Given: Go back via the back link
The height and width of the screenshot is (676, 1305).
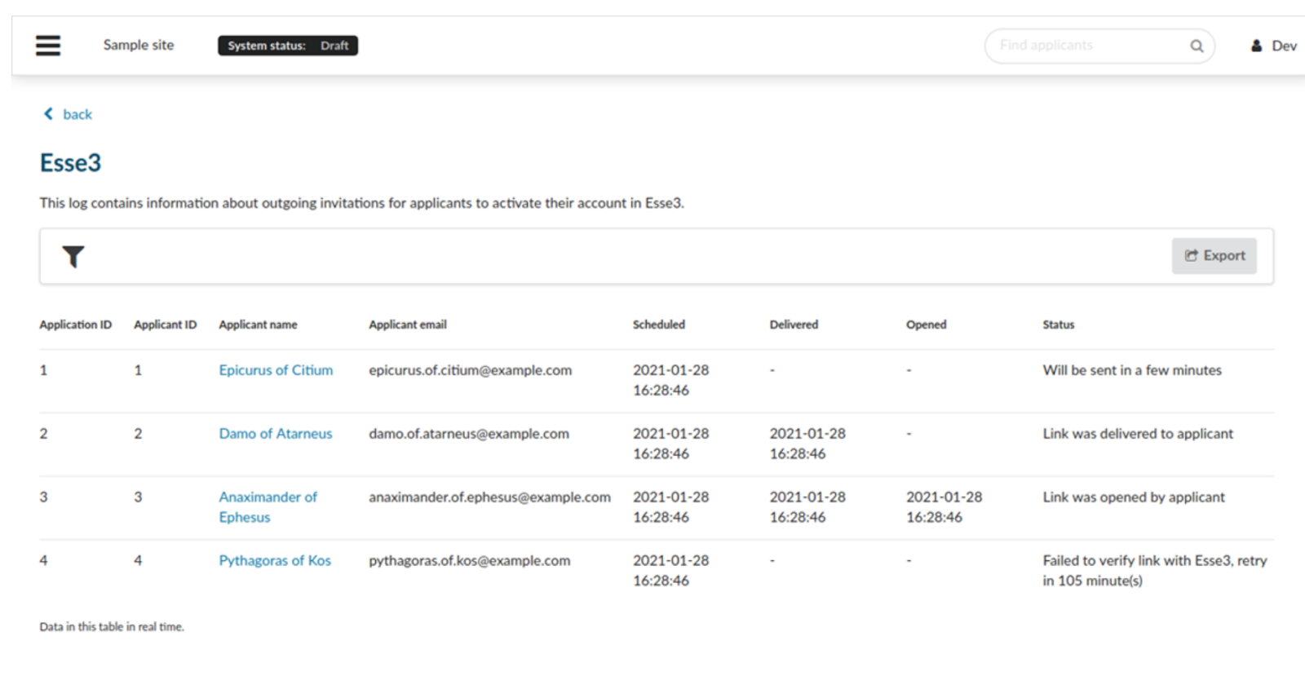Looking at the screenshot, I should point(77,114).
